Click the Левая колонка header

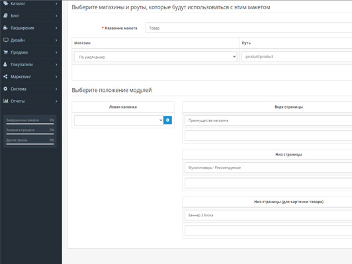pos(123,107)
